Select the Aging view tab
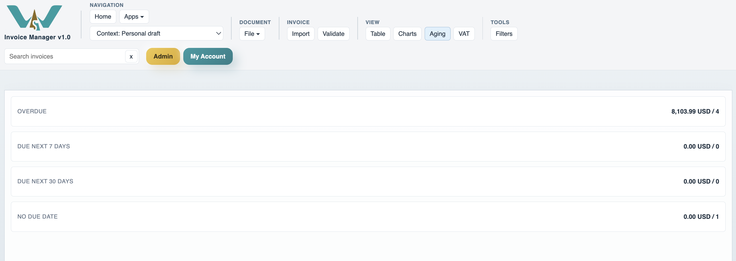This screenshot has height=261, width=736. point(437,34)
